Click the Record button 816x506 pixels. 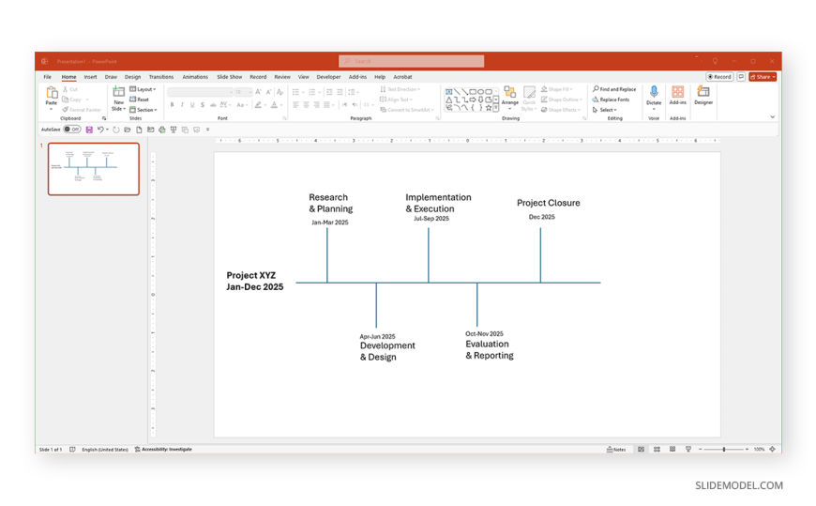[x=719, y=77]
